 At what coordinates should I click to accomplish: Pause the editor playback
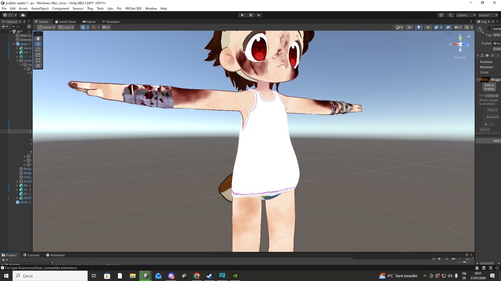click(250, 15)
